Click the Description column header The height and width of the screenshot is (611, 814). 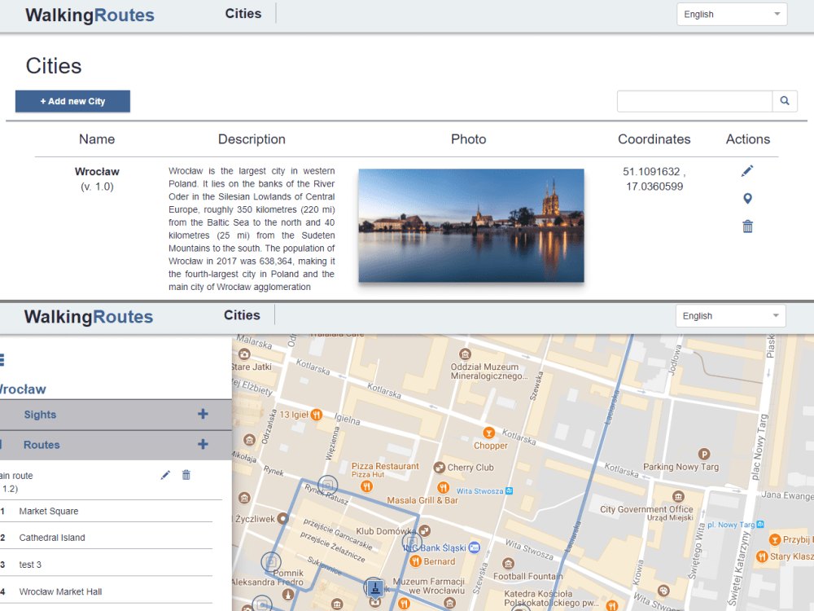[x=252, y=139]
